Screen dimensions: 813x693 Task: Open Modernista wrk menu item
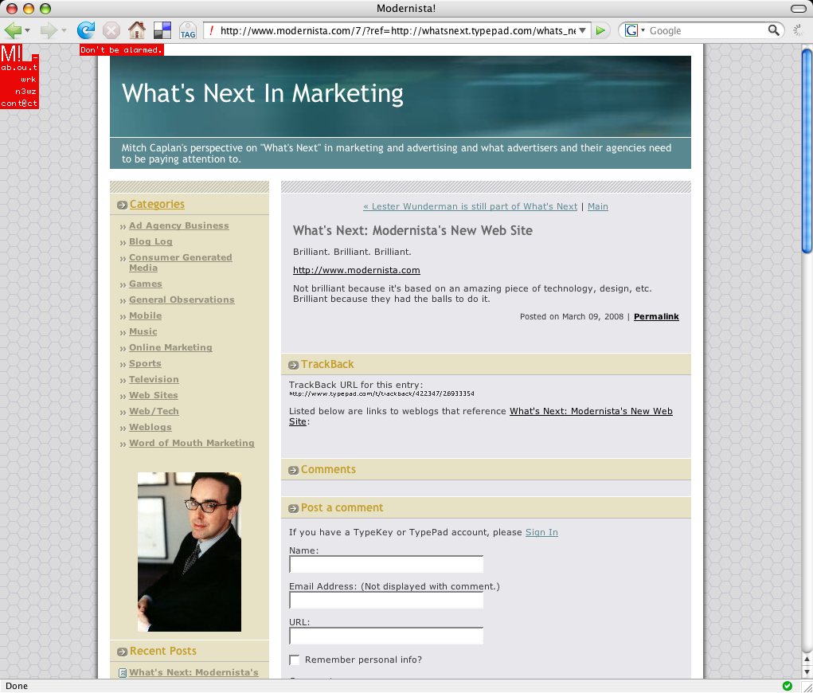point(29,80)
